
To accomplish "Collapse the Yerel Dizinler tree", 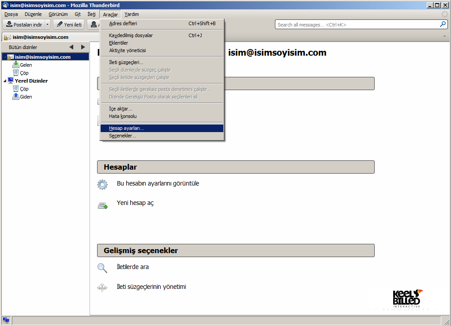I will [x=5, y=81].
